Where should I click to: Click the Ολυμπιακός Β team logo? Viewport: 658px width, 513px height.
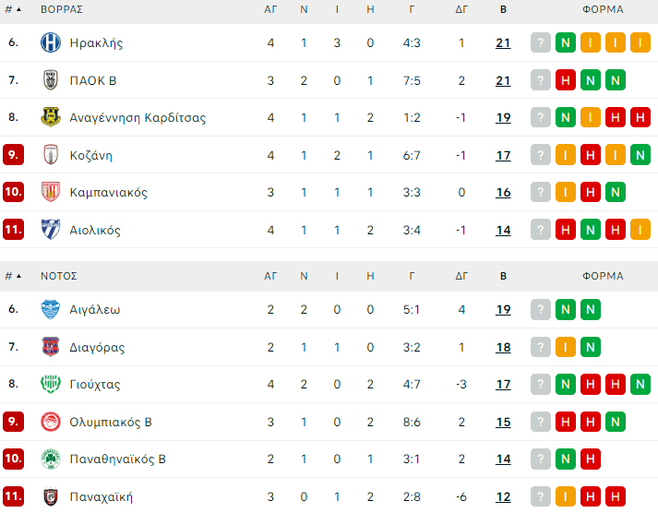pos(51,422)
